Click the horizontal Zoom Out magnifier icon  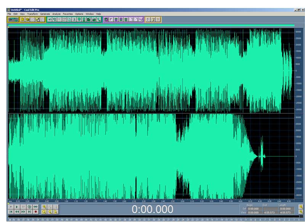click(50, 207)
